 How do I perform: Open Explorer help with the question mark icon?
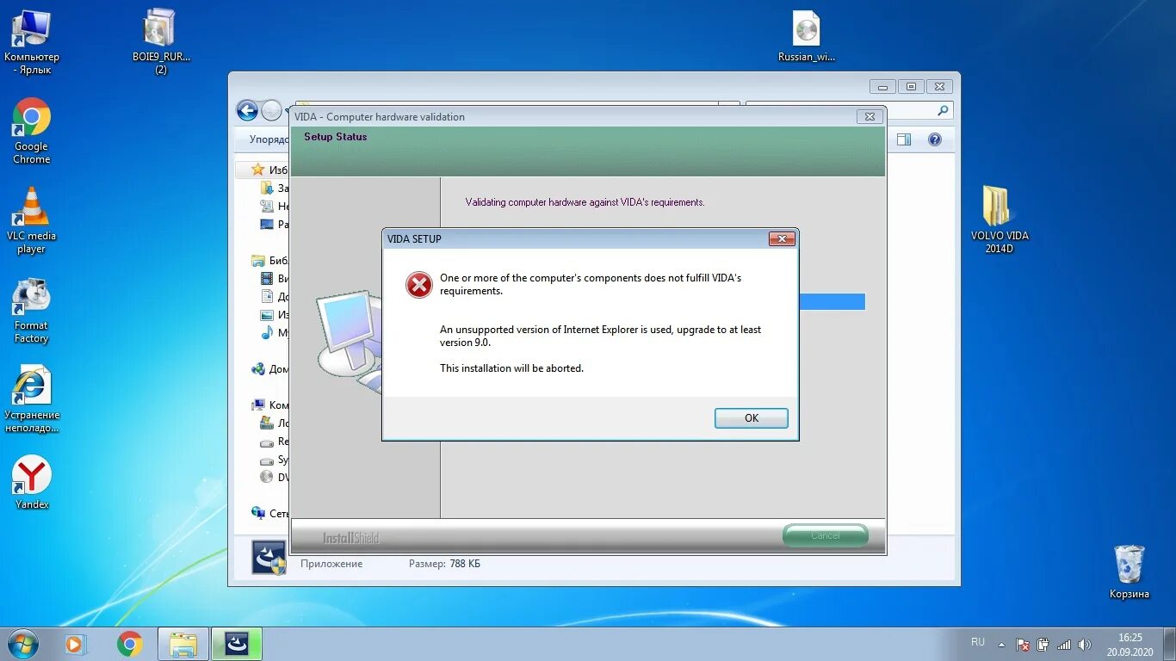coord(935,139)
